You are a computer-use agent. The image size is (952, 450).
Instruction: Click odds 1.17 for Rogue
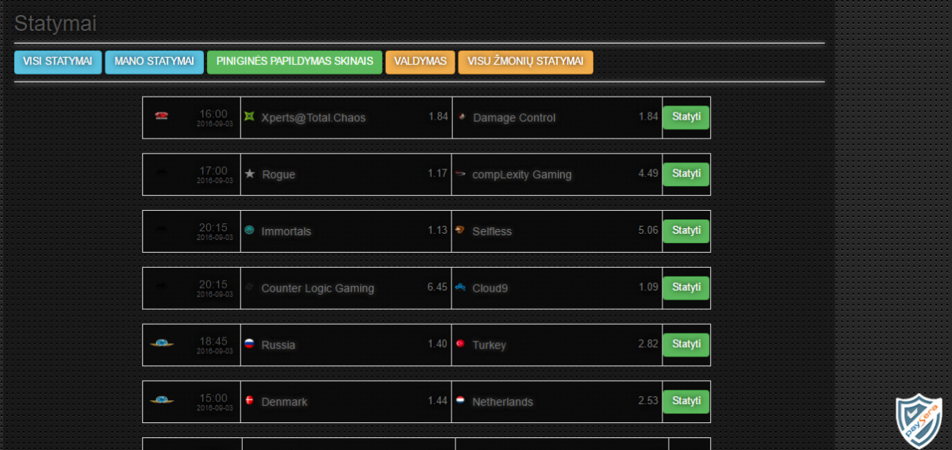point(438,173)
